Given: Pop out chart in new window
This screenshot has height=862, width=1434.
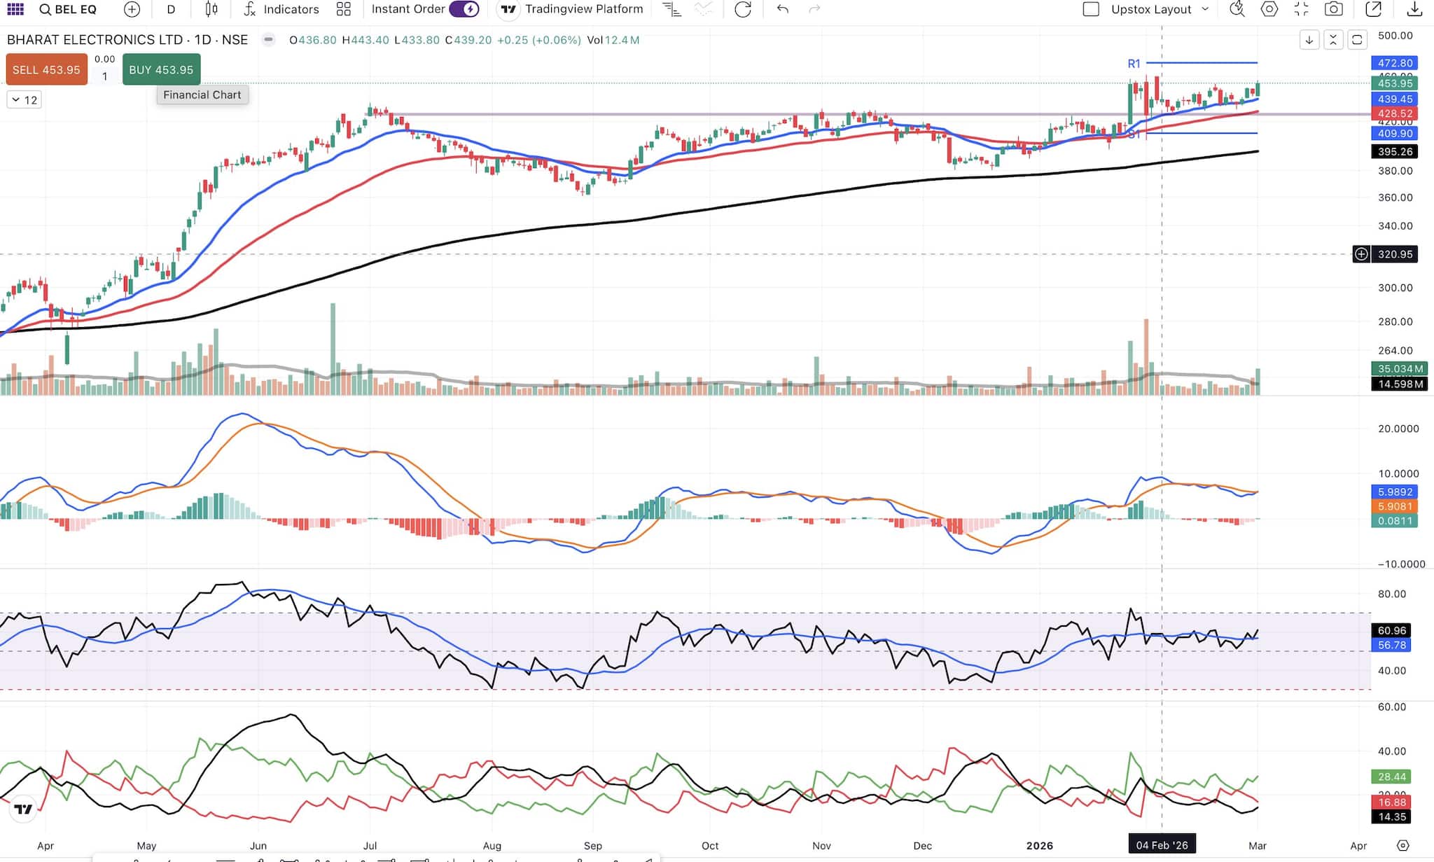Looking at the screenshot, I should tap(1373, 9).
